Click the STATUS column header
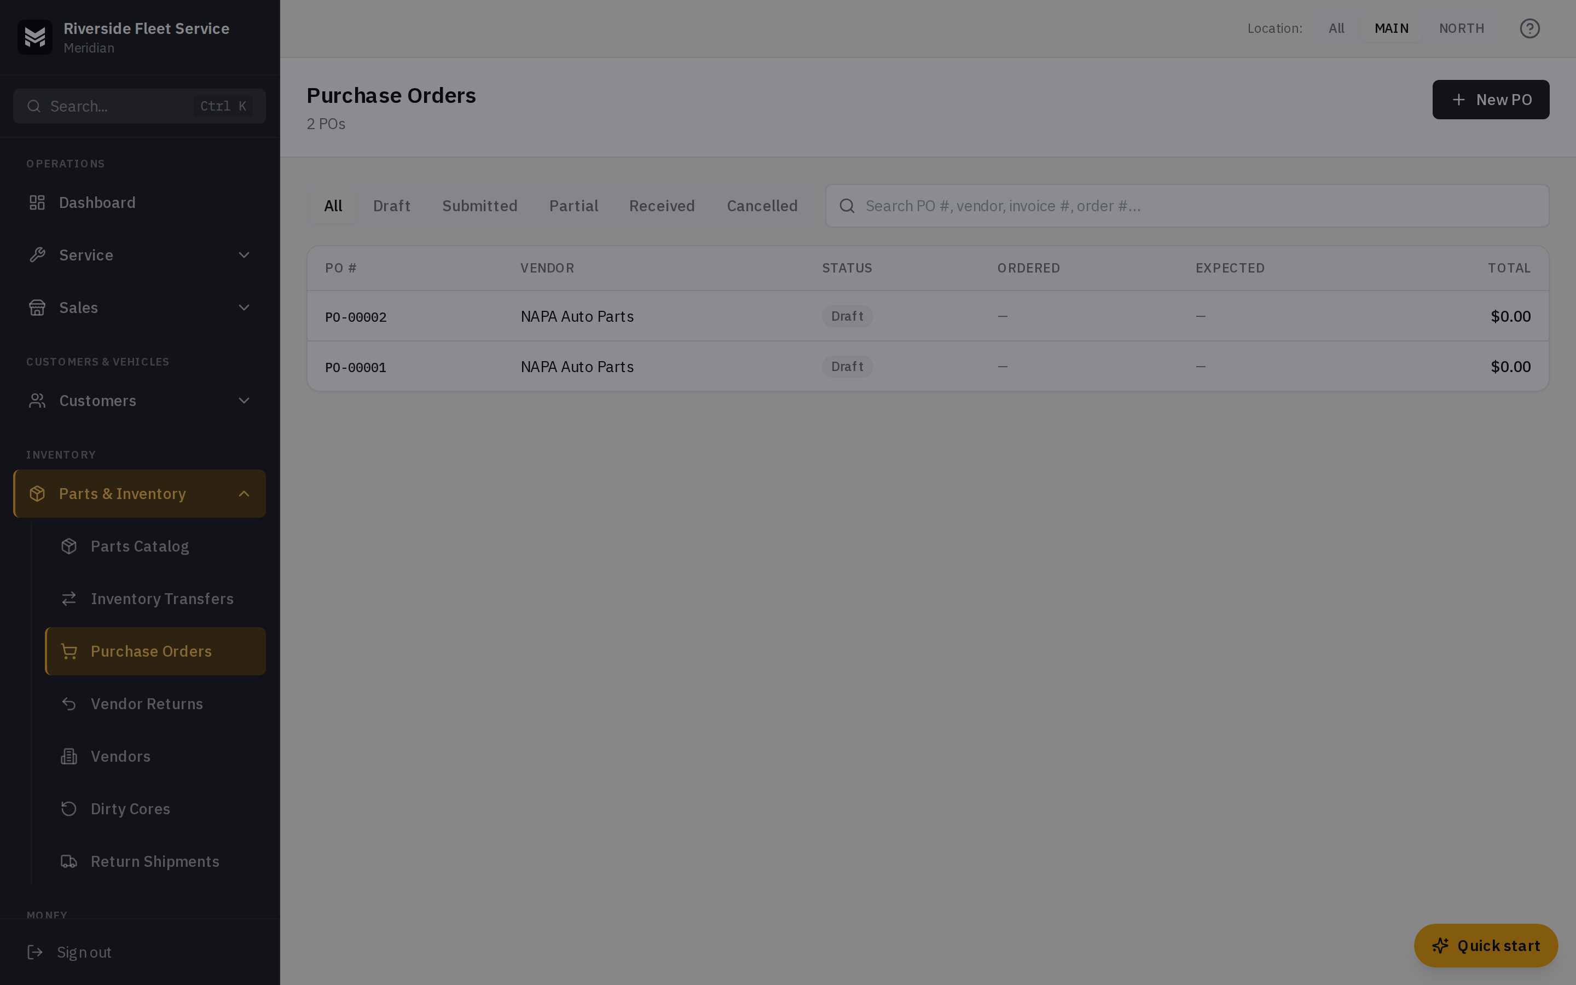 (847, 268)
